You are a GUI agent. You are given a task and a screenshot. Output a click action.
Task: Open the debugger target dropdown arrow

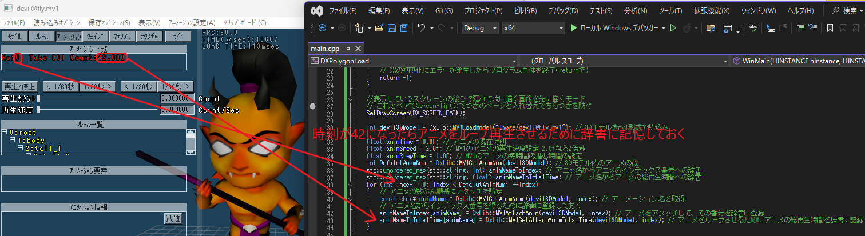tap(664, 28)
